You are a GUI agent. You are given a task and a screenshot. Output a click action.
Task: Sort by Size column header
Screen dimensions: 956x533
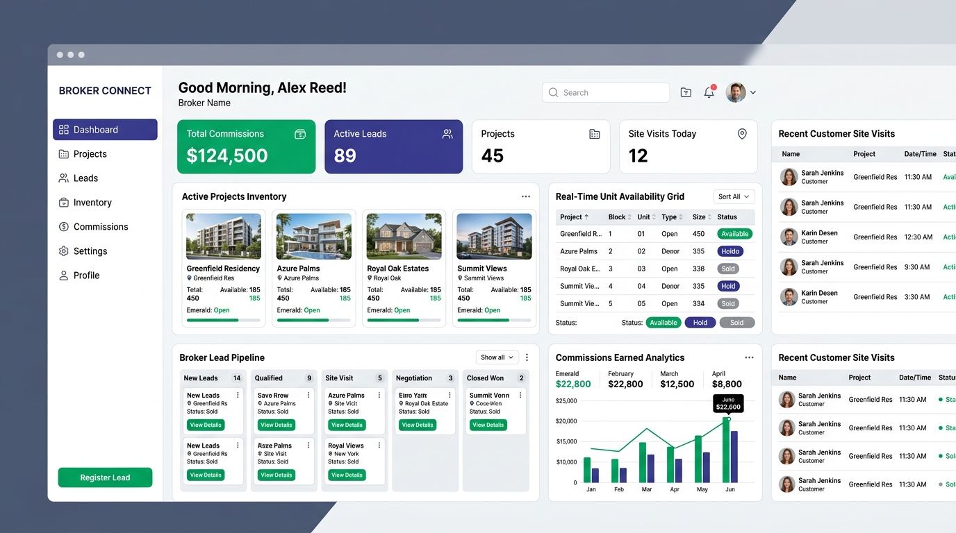702,217
